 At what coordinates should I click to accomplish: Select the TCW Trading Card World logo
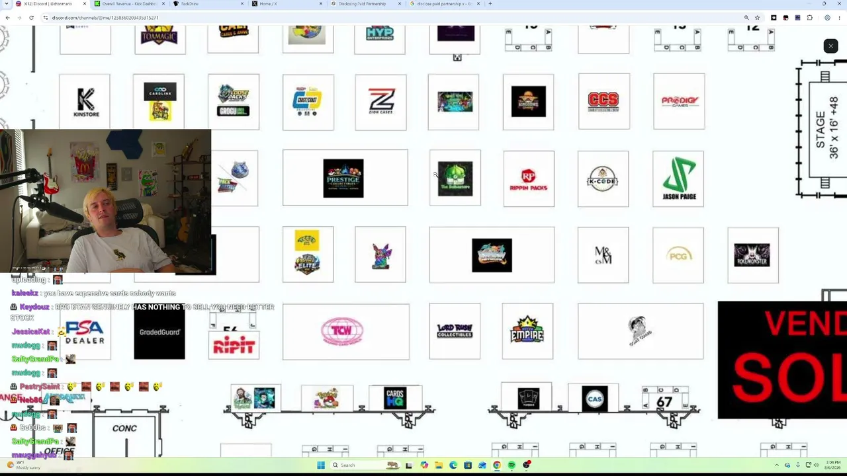[342, 332]
